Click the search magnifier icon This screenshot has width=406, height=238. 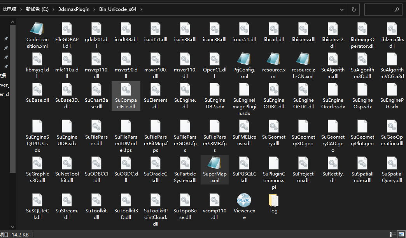pos(397,10)
